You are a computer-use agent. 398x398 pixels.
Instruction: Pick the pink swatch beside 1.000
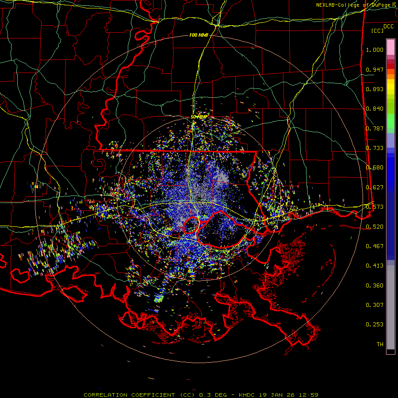pyautogui.click(x=390, y=47)
